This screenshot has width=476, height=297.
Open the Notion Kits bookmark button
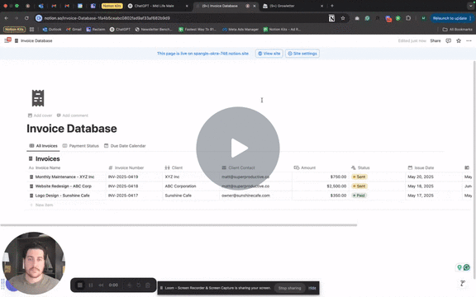click(14, 30)
